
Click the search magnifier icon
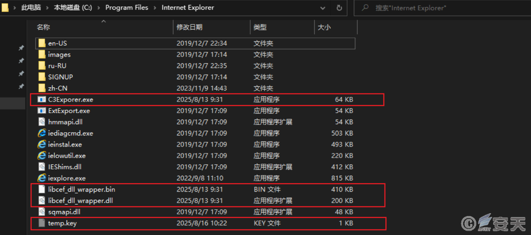(365, 7)
